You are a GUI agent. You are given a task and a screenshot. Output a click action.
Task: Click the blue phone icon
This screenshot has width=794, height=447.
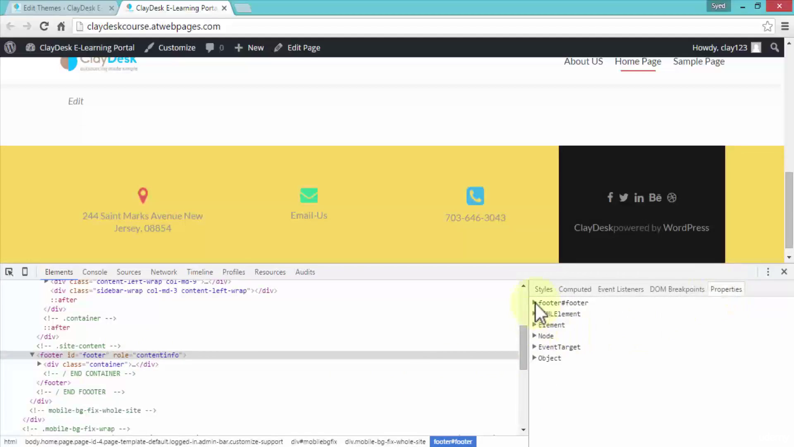pyautogui.click(x=475, y=196)
